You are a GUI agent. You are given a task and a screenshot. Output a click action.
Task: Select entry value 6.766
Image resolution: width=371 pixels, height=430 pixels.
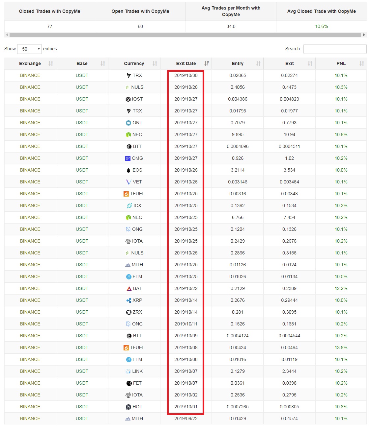(x=238, y=217)
